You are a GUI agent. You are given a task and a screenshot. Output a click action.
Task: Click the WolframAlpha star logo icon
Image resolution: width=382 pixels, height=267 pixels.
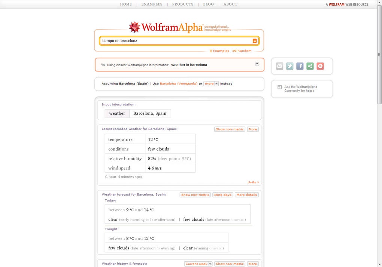pos(135,27)
